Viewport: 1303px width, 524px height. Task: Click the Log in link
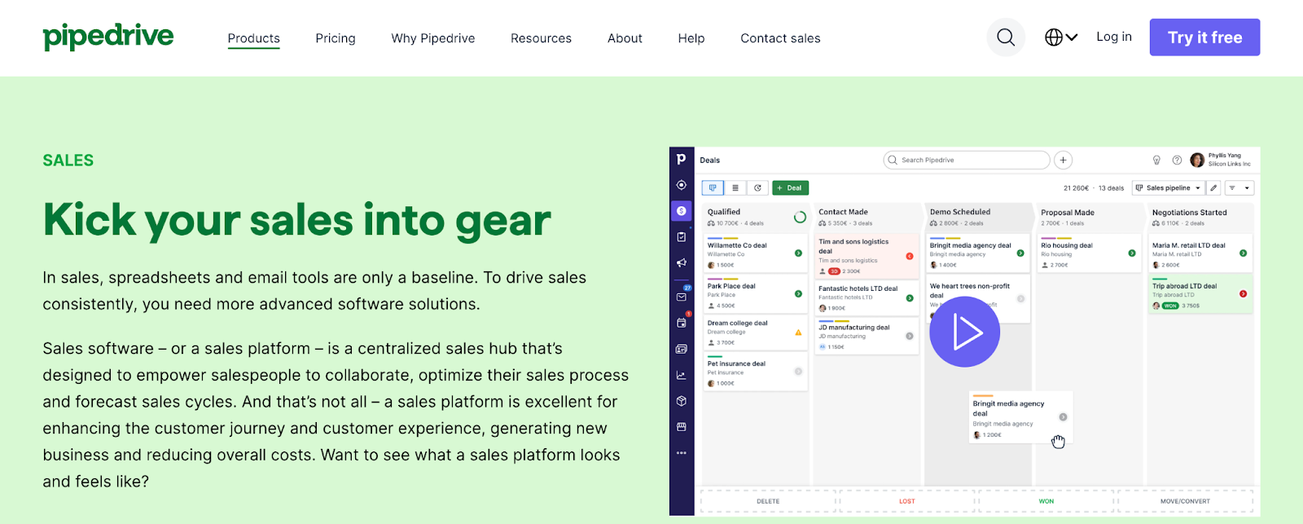[1113, 37]
